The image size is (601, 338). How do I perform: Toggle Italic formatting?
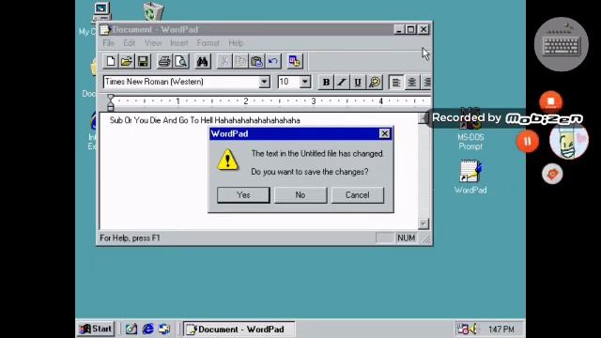[342, 82]
